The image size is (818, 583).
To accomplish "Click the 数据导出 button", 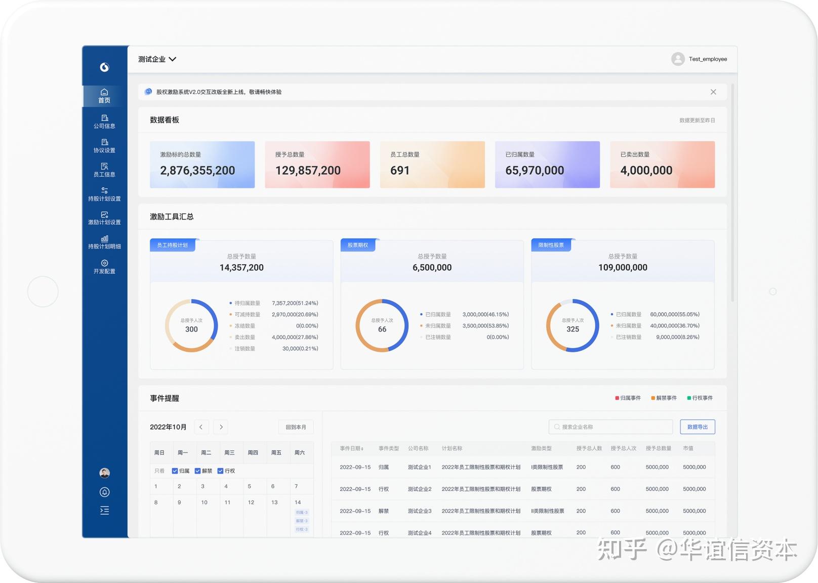I will (x=698, y=427).
